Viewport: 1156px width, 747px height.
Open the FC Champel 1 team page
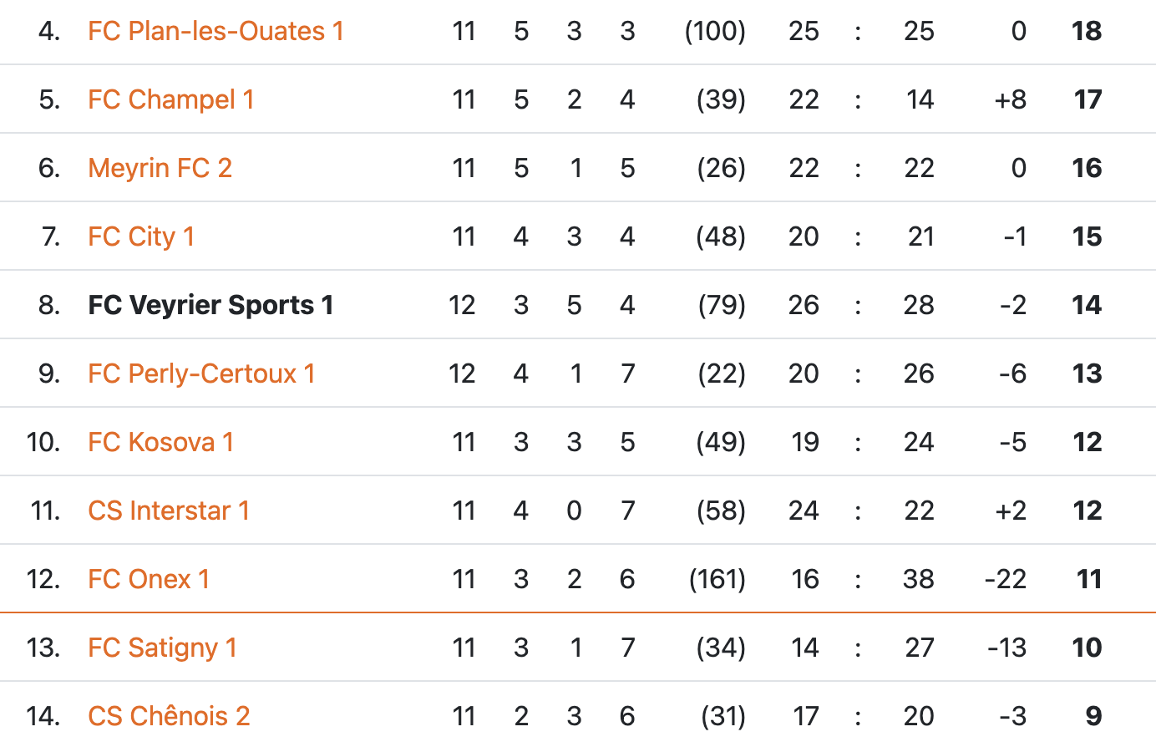click(x=170, y=100)
